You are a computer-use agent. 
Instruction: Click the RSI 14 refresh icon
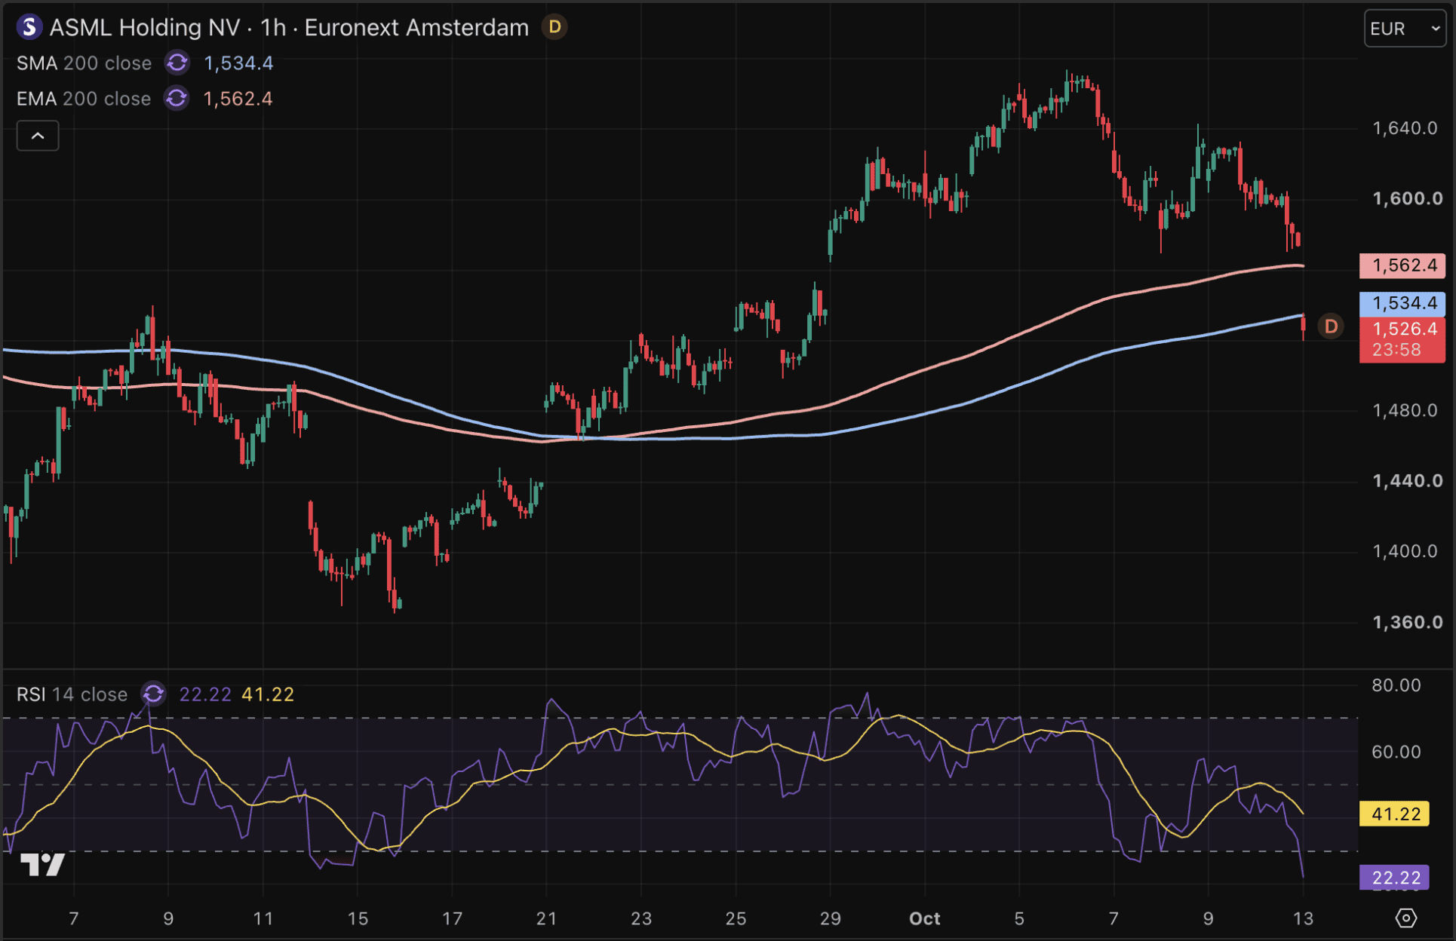coord(153,694)
